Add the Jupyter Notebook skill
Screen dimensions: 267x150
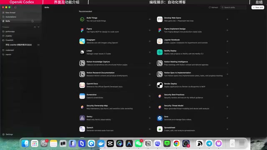click(227, 41)
